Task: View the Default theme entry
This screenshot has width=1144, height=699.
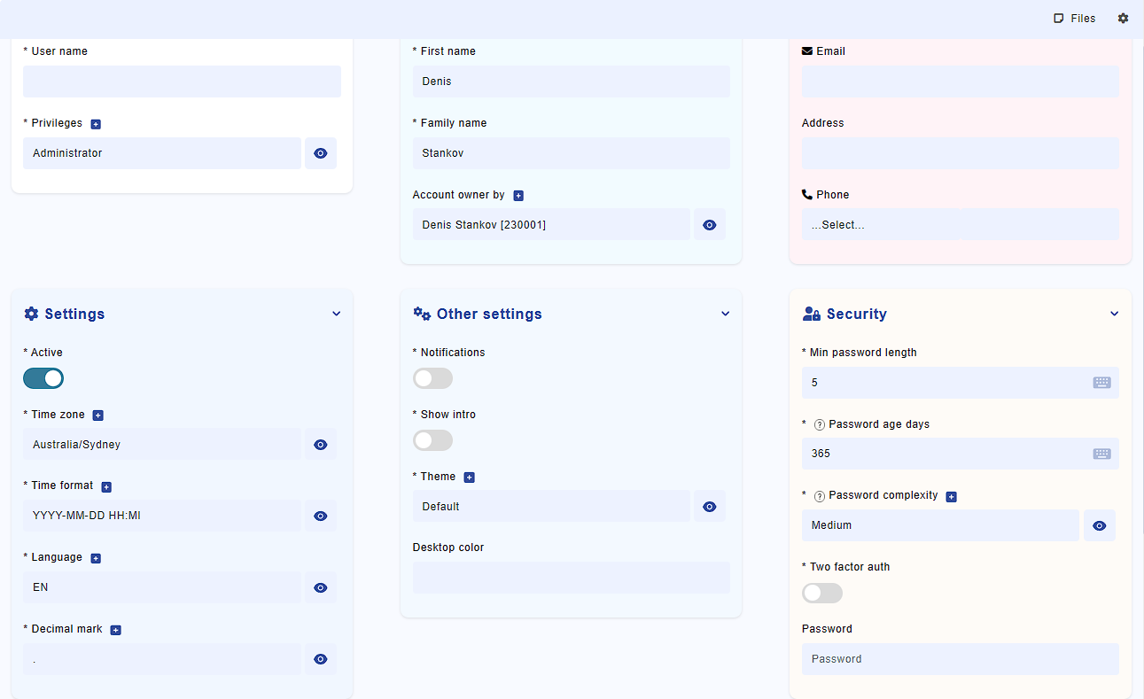Action: [x=710, y=507]
